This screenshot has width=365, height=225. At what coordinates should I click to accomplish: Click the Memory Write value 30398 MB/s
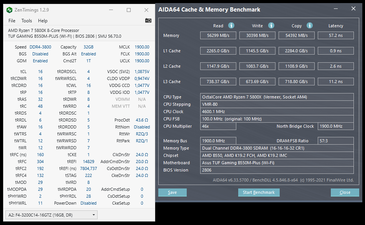point(257,35)
